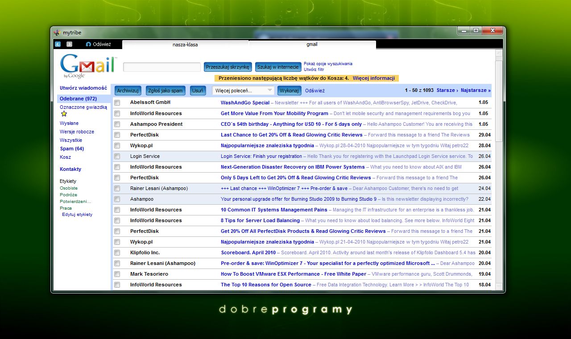This screenshot has height=339, width=571.
Task: Open Oznaczone gwiazdką starred link
Action: tap(83, 107)
